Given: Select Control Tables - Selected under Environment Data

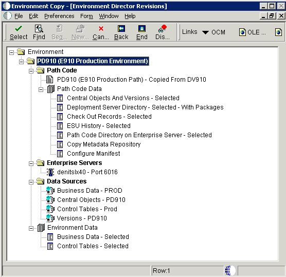Looking at the screenshot, I should click(x=93, y=246).
